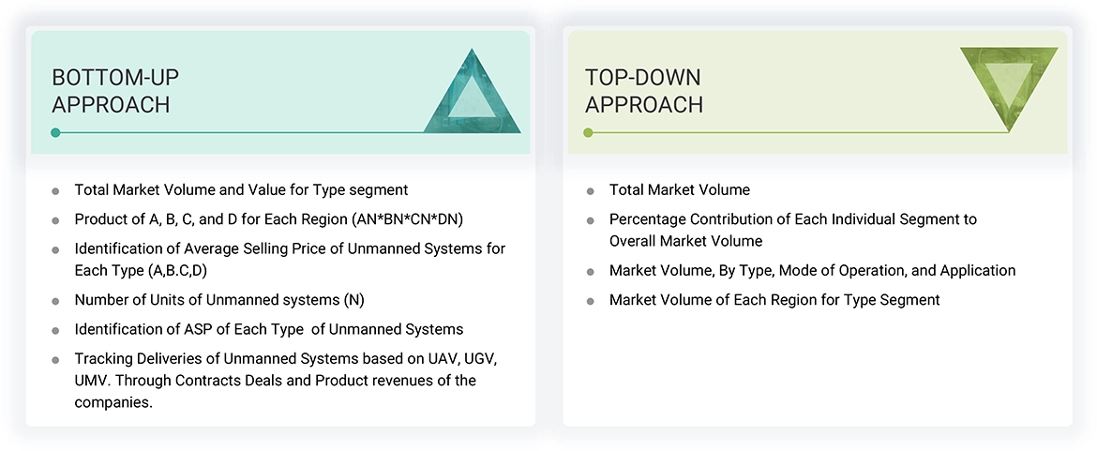This screenshot has width=1097, height=451.
Task: Click bullet beside Product of A, B, C, D
Action: click(x=56, y=220)
